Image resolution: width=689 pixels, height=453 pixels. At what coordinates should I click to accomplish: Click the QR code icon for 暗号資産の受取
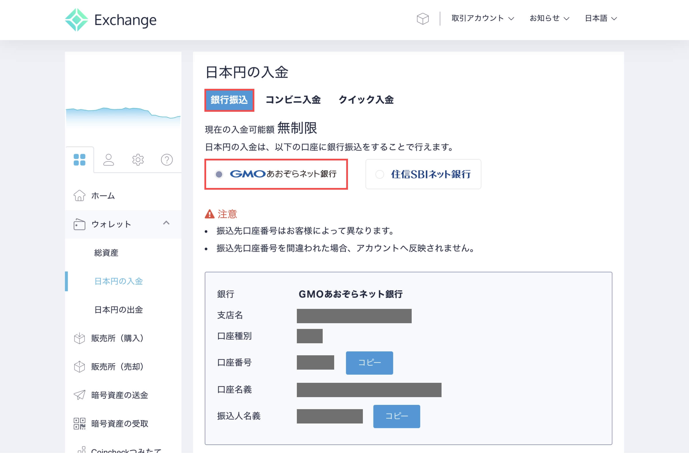point(79,423)
